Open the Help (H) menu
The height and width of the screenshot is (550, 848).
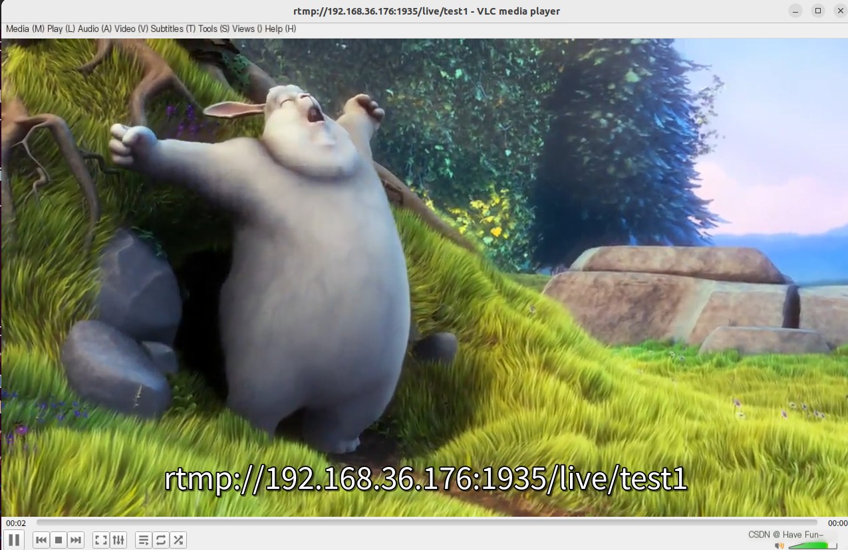coord(281,29)
